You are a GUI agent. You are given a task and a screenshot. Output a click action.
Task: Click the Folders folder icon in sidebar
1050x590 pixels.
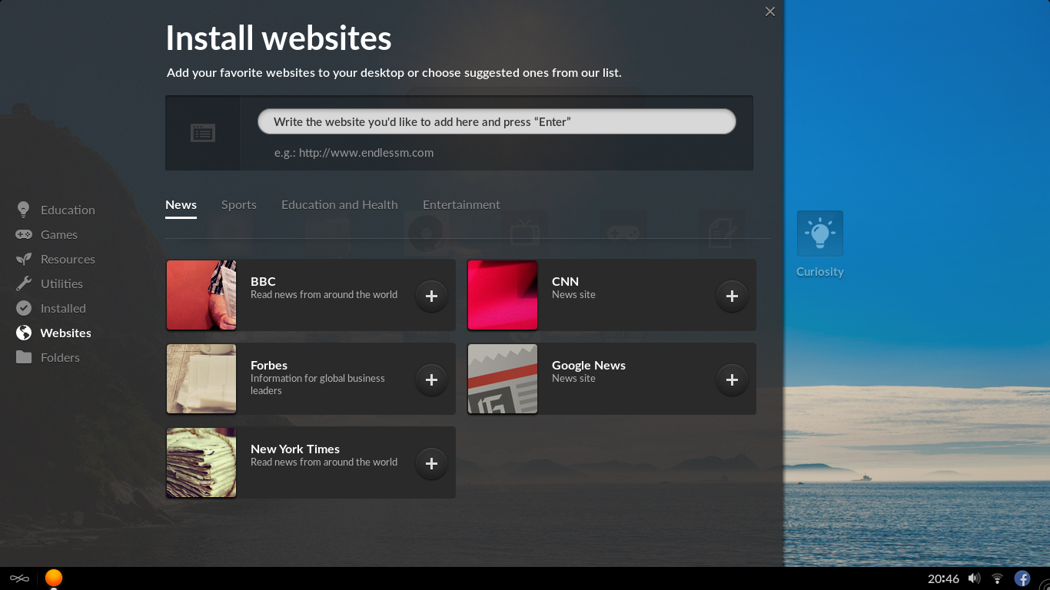pos(24,357)
